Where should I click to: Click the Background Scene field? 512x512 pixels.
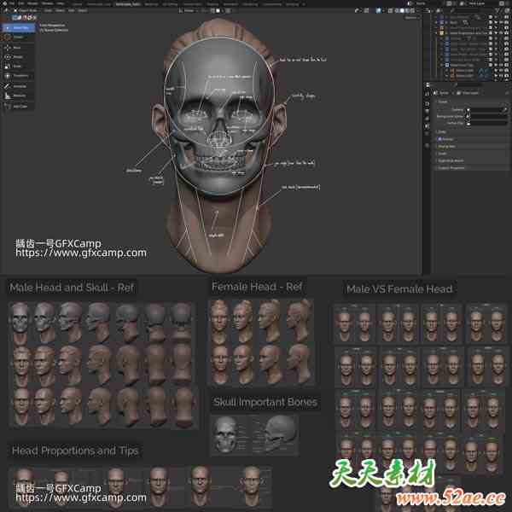click(486, 116)
